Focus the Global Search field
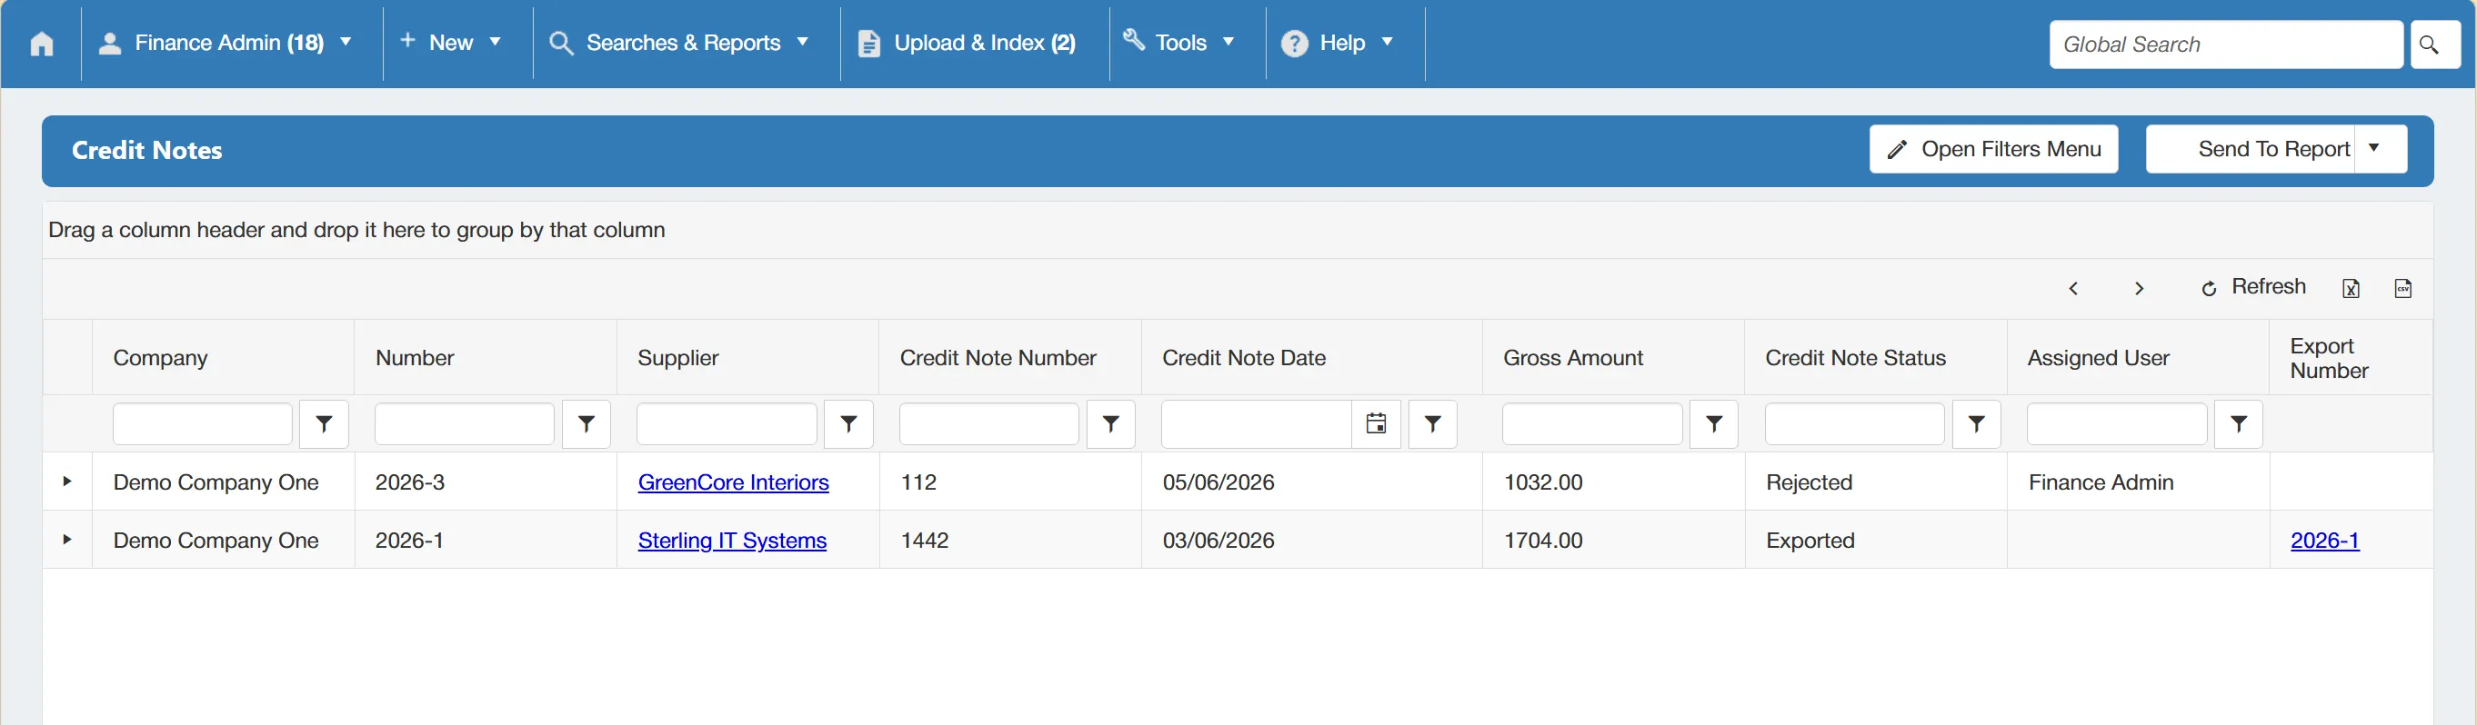2477x725 pixels. point(2225,45)
